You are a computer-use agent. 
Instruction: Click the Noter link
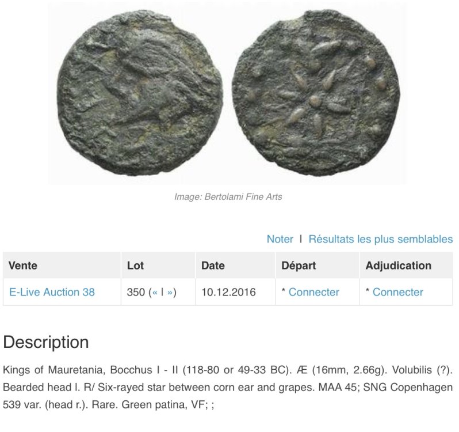pos(280,239)
